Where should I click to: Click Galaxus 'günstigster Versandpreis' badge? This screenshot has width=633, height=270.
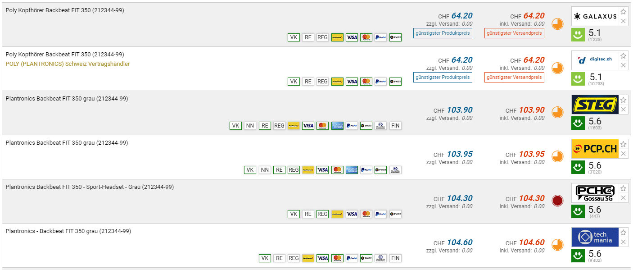pyautogui.click(x=514, y=33)
